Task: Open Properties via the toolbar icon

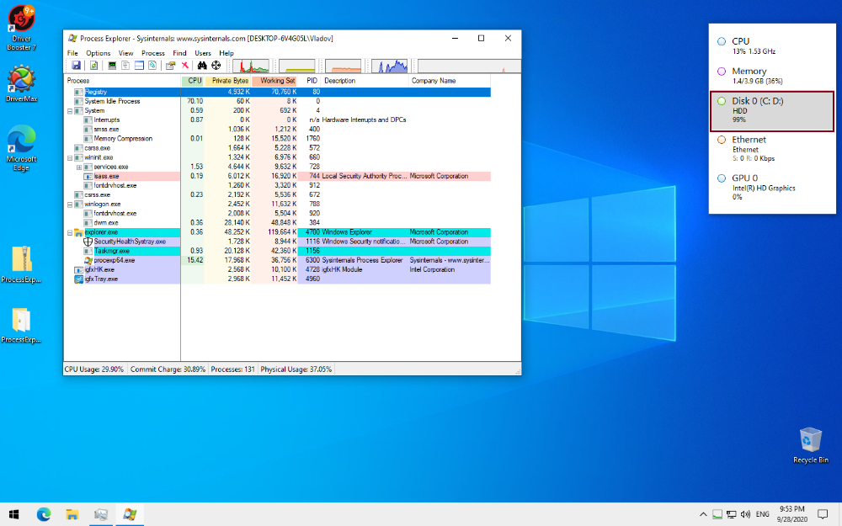Action: (x=170, y=66)
